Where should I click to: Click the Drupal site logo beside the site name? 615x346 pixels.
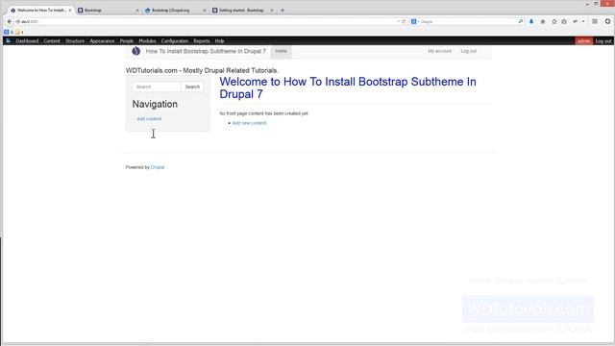point(136,51)
